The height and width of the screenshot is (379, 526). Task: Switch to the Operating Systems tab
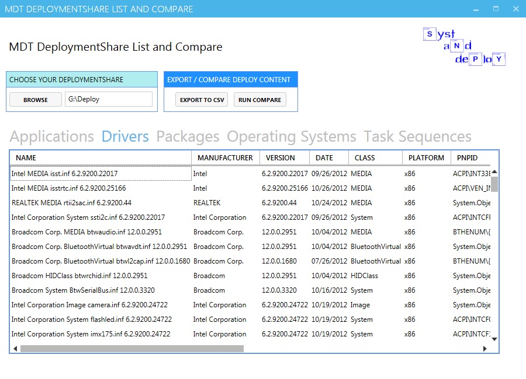(x=291, y=136)
